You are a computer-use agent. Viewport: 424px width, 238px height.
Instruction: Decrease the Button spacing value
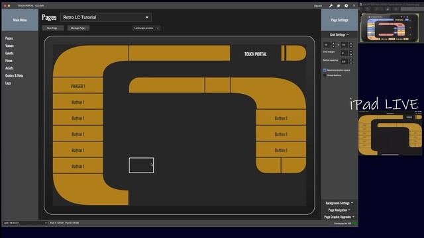(x=351, y=63)
